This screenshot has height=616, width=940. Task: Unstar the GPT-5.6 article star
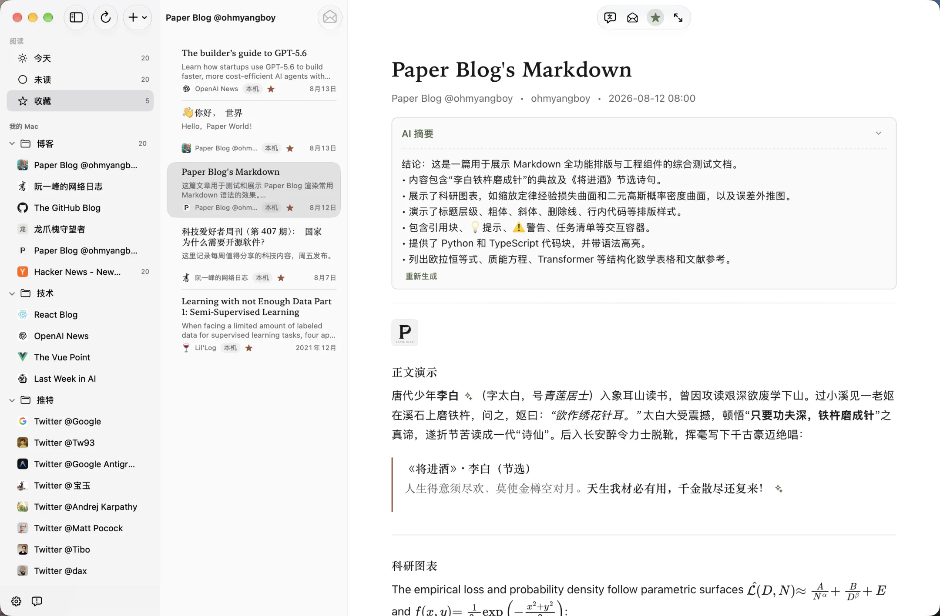pyautogui.click(x=271, y=89)
